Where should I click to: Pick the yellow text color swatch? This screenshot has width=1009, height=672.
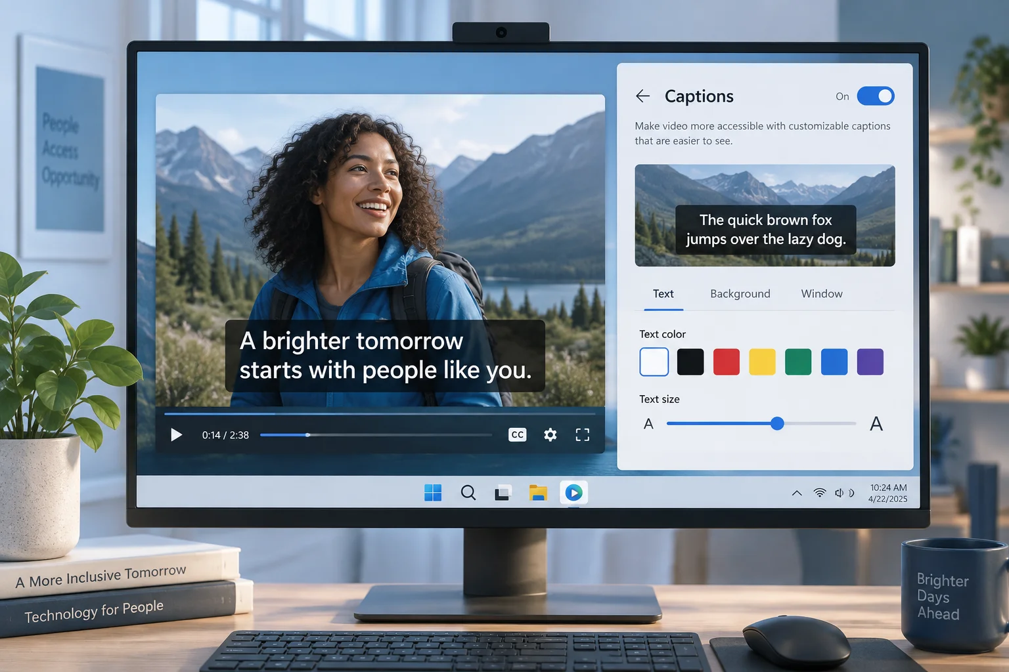coord(763,362)
